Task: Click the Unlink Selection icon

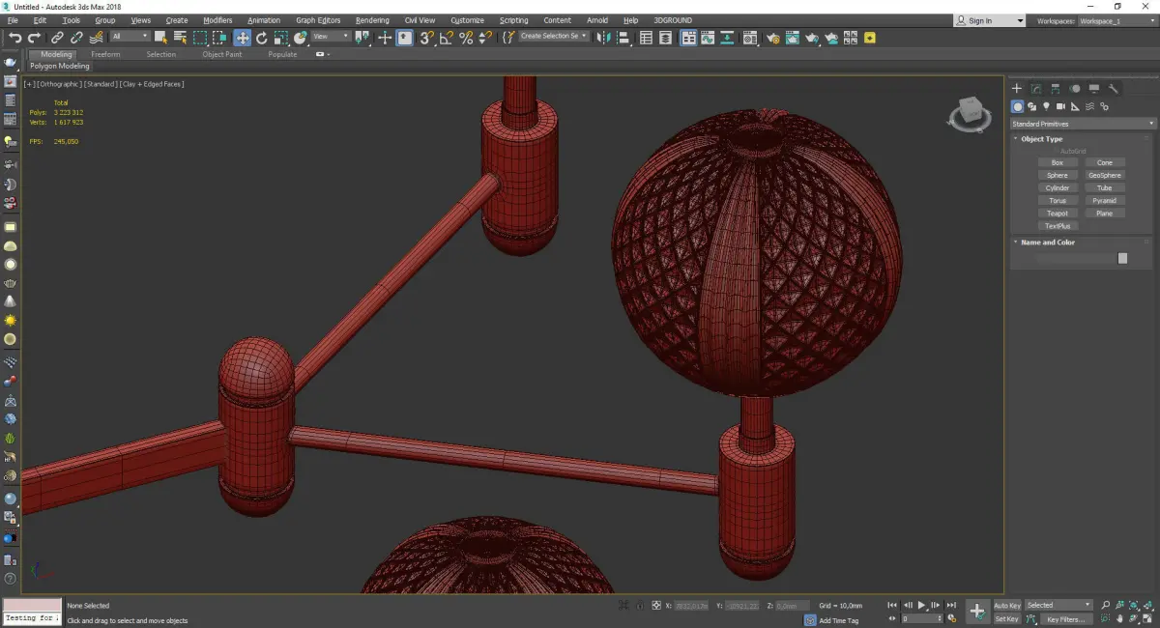Action: (75, 38)
